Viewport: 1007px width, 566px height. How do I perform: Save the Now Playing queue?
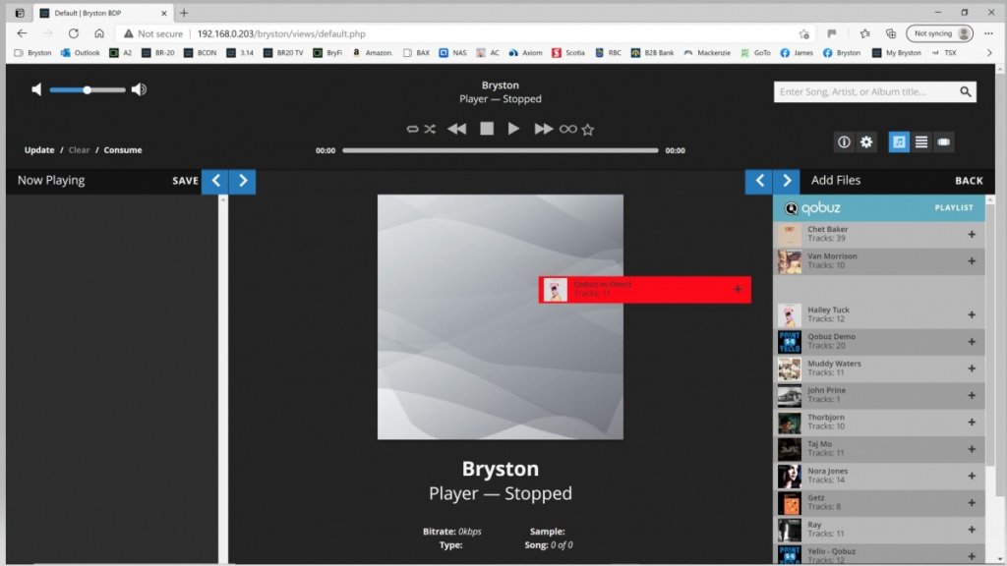185,181
